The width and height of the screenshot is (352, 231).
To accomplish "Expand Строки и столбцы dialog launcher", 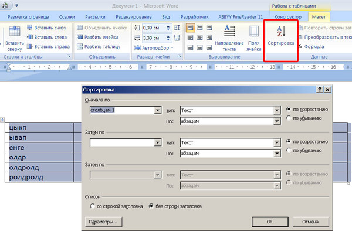I will (69, 56).
